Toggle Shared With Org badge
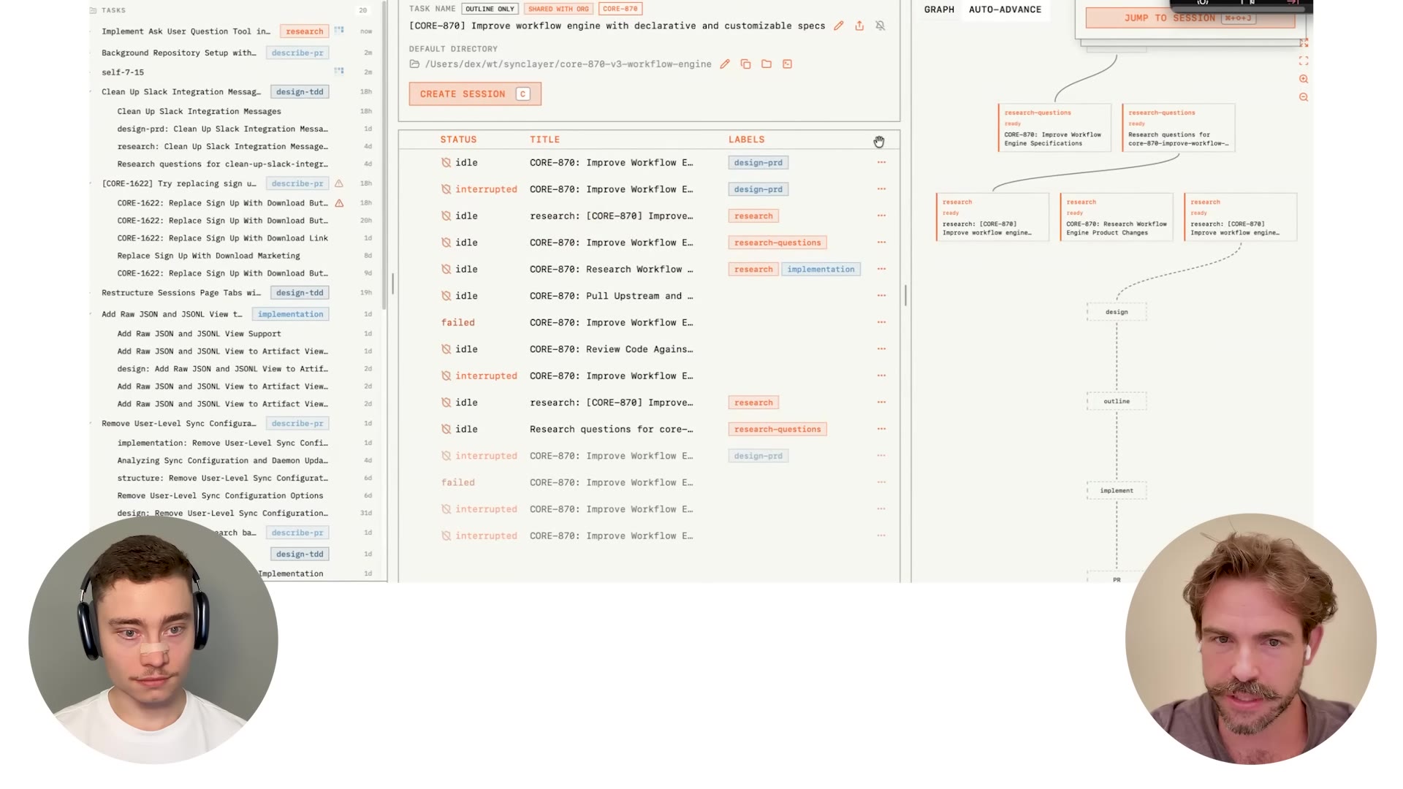Viewport: 1403px width, 789px height. 558,9
